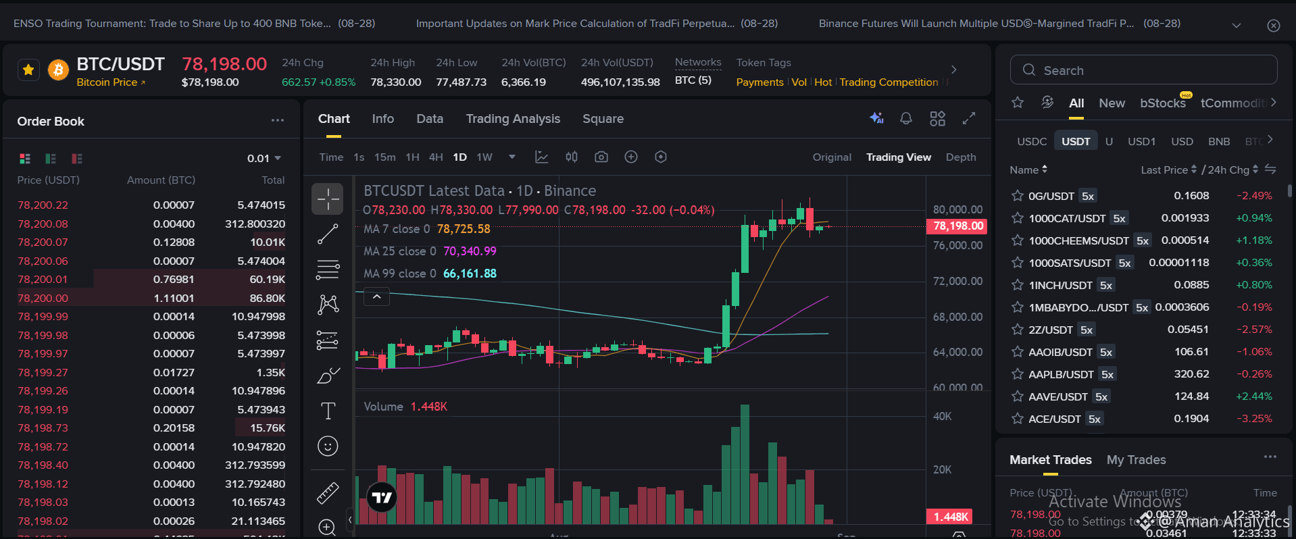1296x539 pixels.
Task: Show favorites star market filter
Action: tap(1018, 103)
